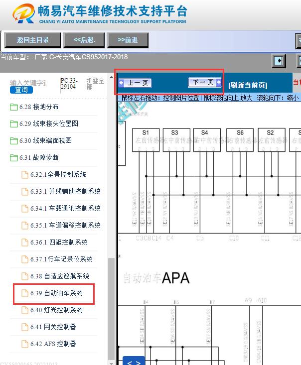The width and height of the screenshot is (301, 365).
Task: Click the folder icon of 6.30 线束端面视图
Action: [14, 141]
